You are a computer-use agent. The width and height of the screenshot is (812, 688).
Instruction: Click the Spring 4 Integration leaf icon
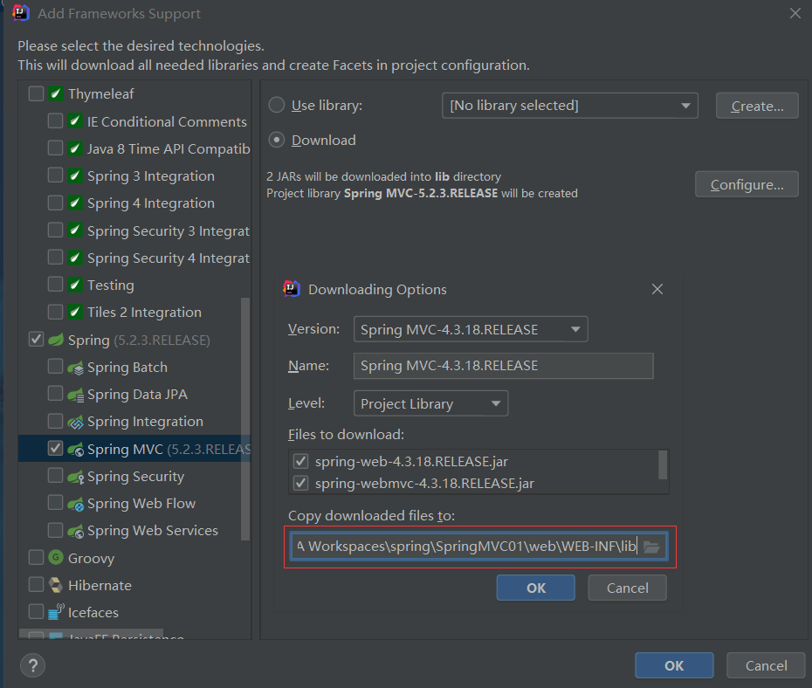click(x=75, y=203)
